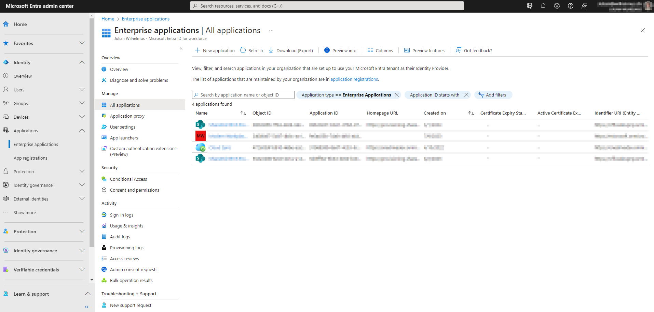Open the help question mark icon

pyautogui.click(x=571, y=6)
